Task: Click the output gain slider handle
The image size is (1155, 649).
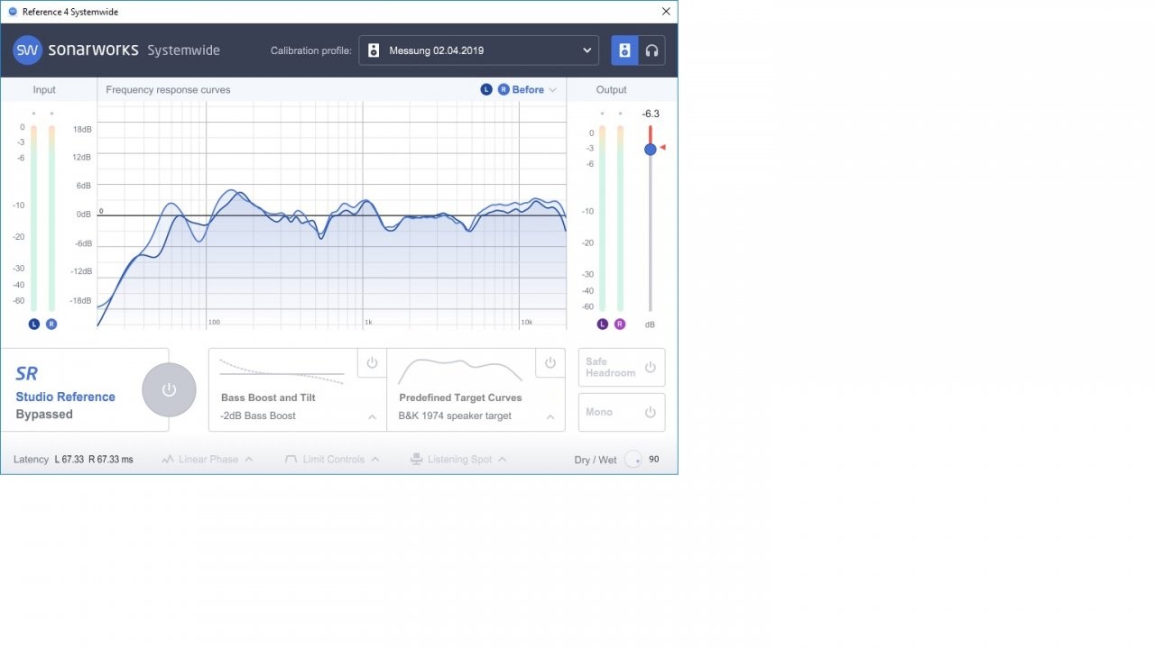Action: pyautogui.click(x=650, y=149)
